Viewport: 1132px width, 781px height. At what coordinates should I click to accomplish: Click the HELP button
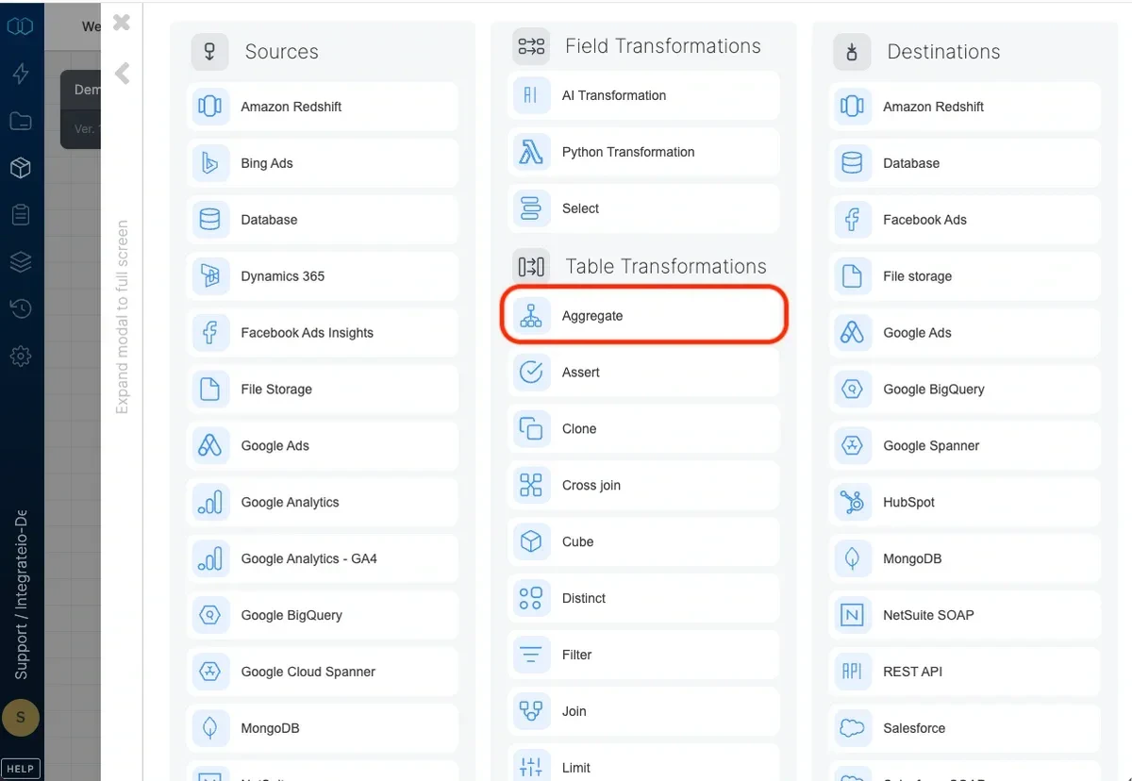[x=21, y=768]
